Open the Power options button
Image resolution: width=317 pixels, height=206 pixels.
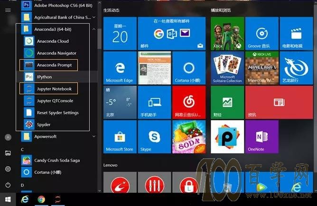pos(8,185)
